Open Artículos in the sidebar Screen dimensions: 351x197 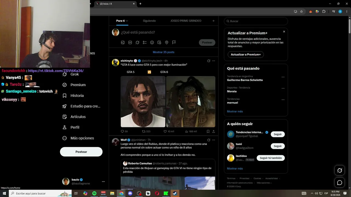tap(74, 117)
